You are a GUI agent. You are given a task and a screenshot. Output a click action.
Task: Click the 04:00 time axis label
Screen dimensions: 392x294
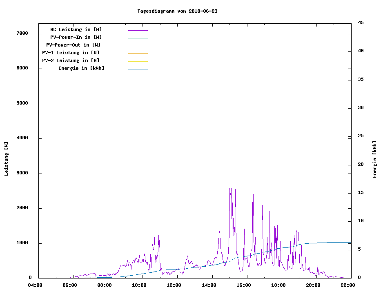pos(35,285)
